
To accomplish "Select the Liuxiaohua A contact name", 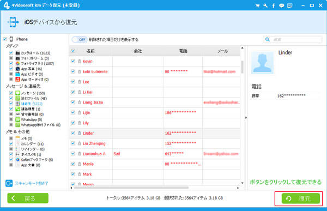I will (94, 154).
